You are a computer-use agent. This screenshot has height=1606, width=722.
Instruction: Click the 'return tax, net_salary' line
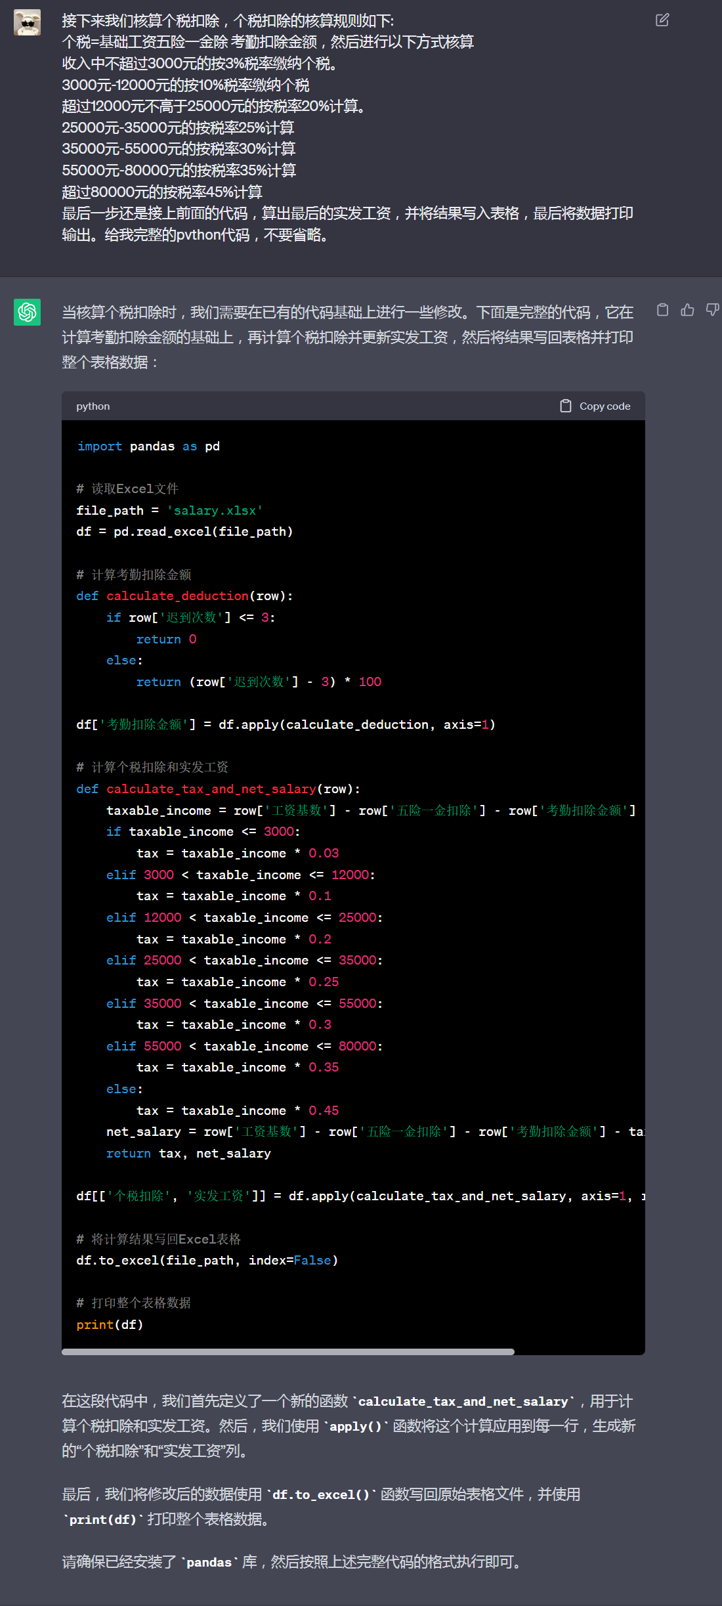pyautogui.click(x=188, y=1154)
